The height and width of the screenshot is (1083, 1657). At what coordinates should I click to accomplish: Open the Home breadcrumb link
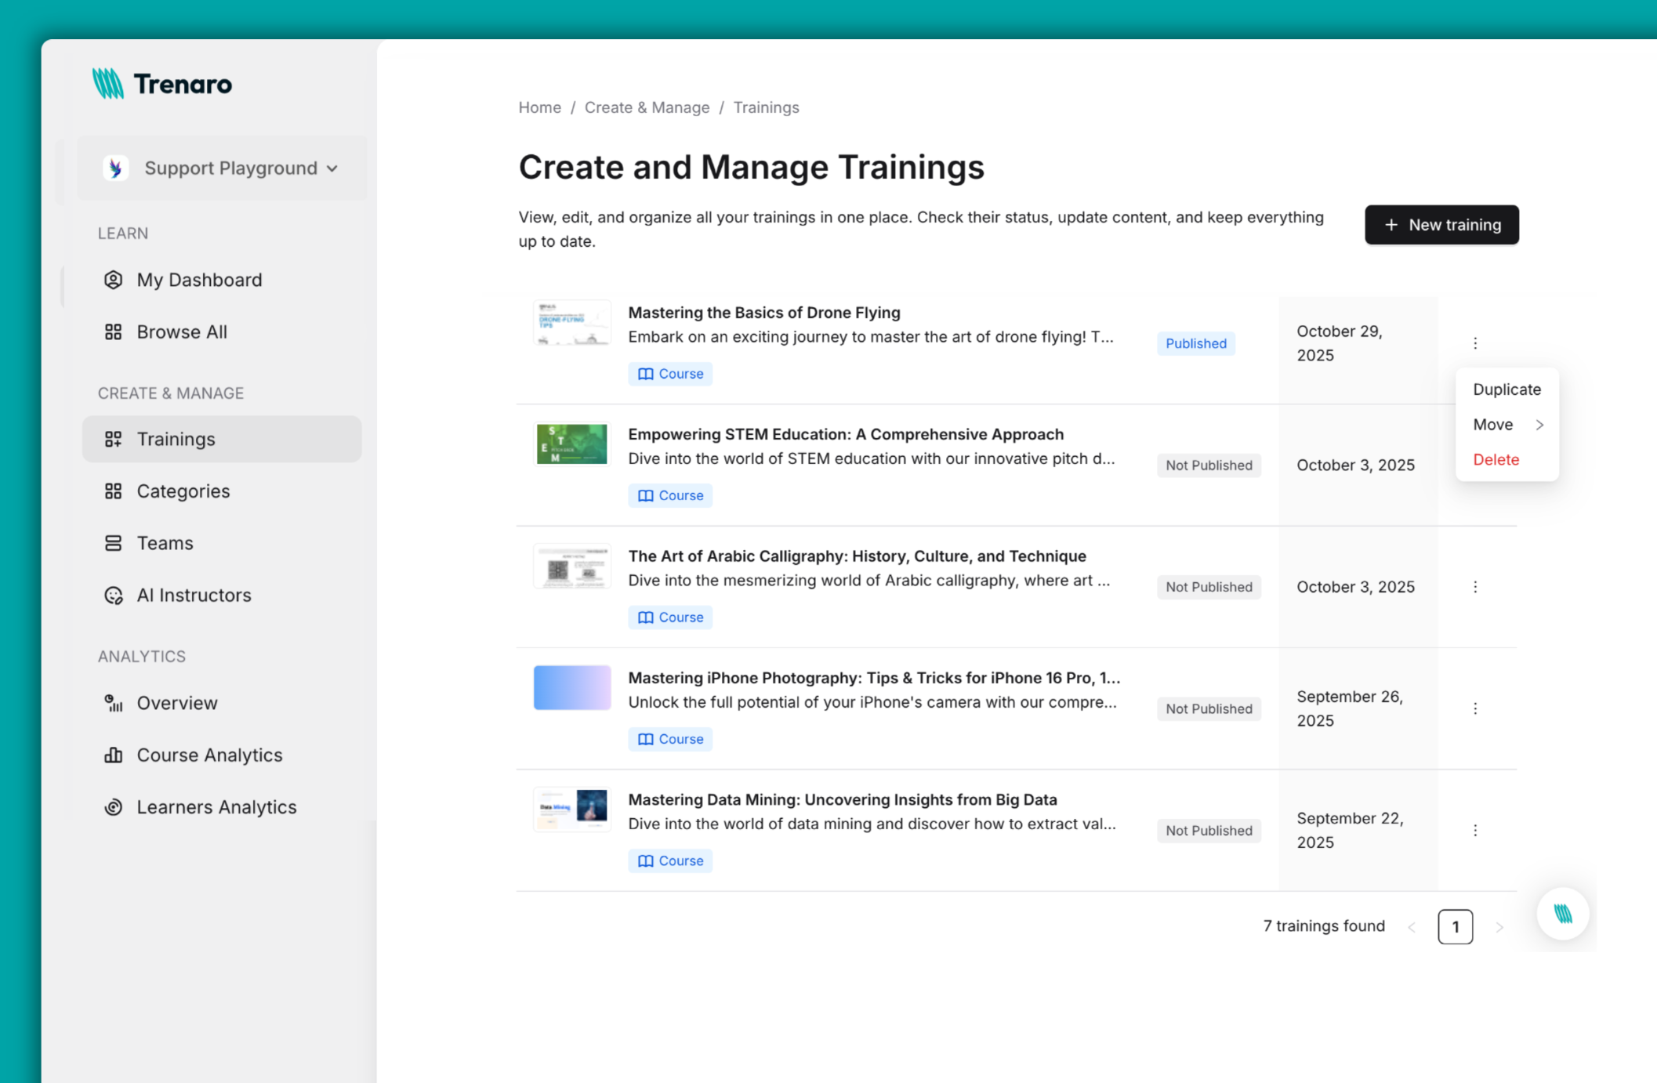(539, 107)
